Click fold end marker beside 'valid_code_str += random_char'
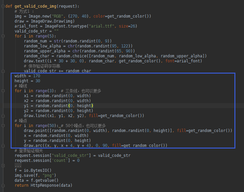 (3, 71)
